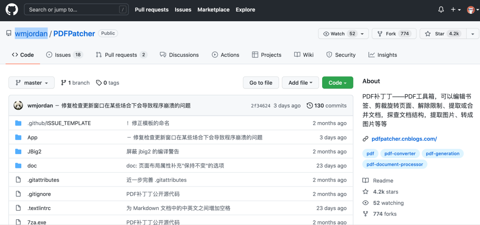Open the plus create-new menu
480x225 pixels.
(x=456, y=9)
